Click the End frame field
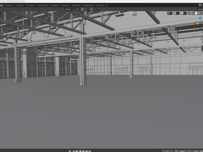 198,151
